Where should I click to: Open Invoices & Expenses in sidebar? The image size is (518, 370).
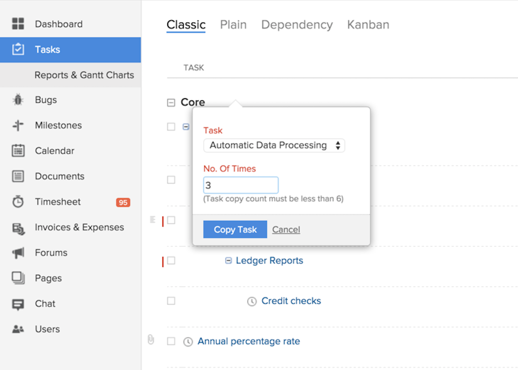(80, 227)
